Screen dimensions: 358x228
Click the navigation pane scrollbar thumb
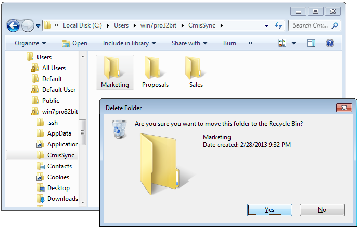pyautogui.click(x=82, y=132)
